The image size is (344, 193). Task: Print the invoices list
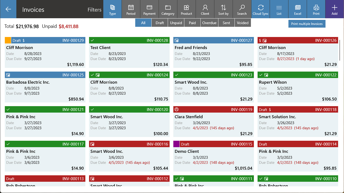[316, 9]
